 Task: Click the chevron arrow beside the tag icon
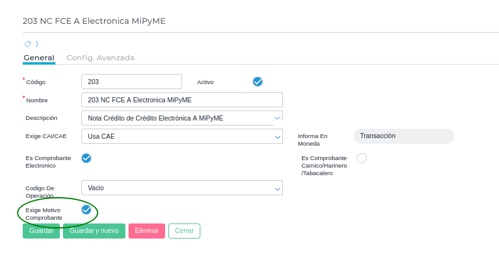(37, 44)
